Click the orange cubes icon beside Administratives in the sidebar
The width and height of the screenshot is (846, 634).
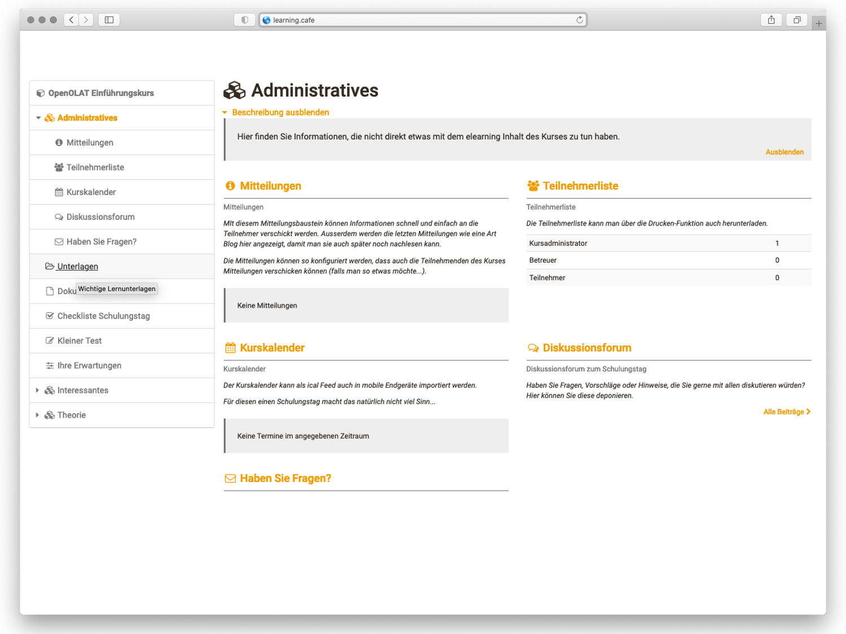pos(50,118)
